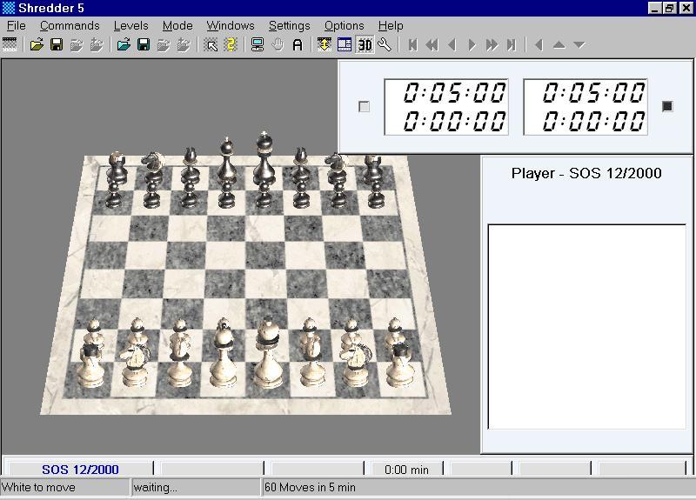Click the black side clock indicator box
This screenshot has height=500, width=696.
[667, 106]
